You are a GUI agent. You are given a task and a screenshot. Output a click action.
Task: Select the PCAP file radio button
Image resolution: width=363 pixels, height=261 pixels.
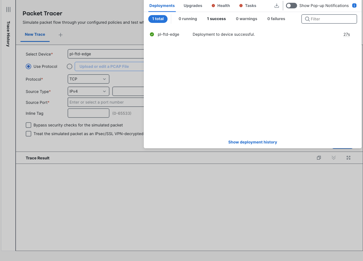[x=70, y=66]
